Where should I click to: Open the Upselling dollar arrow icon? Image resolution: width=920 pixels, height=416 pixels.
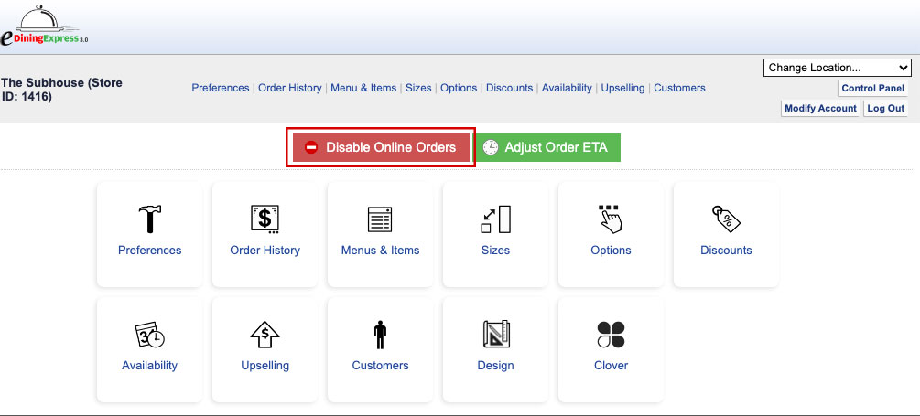tap(265, 335)
